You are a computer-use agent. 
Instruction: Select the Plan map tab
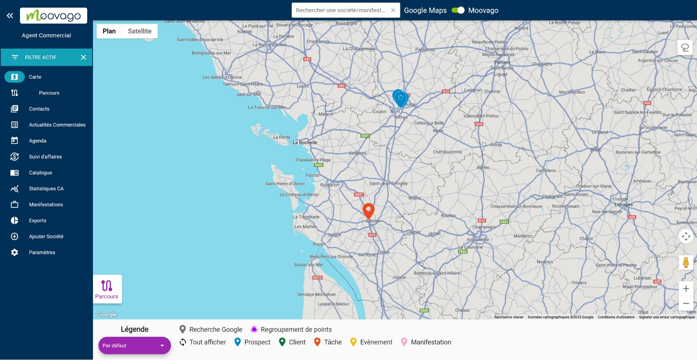coord(109,31)
